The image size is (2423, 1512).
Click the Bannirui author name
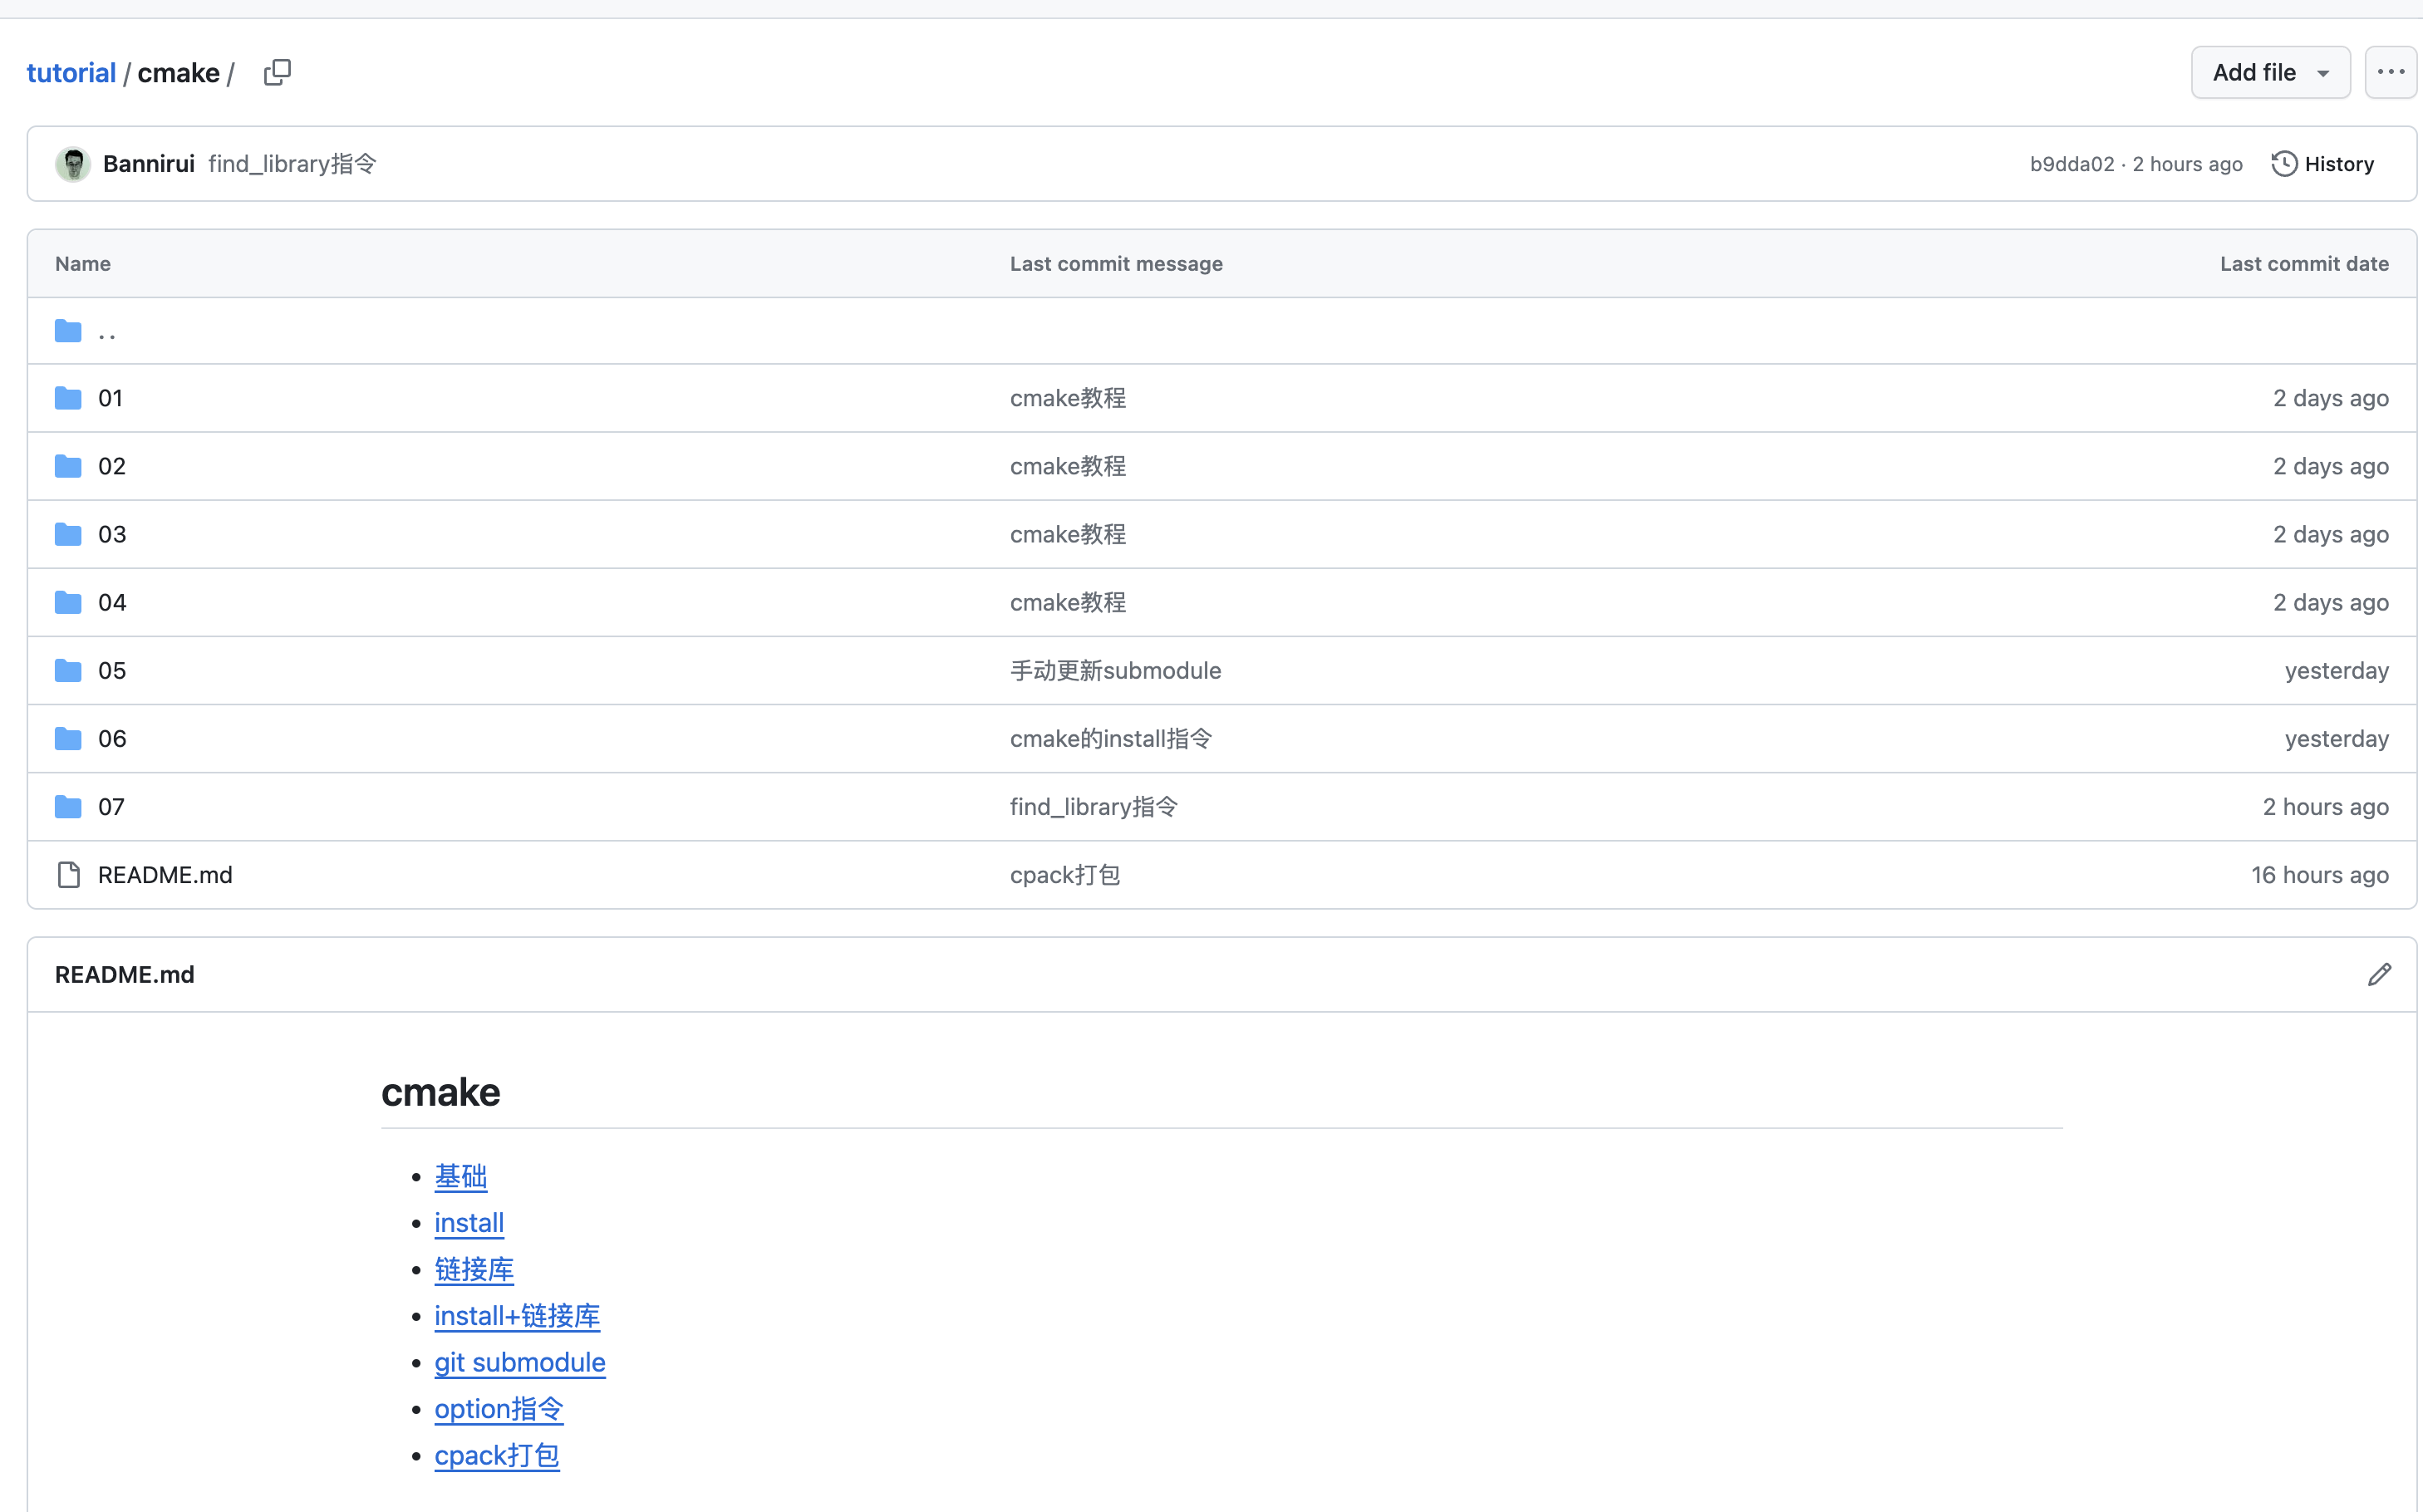[149, 164]
